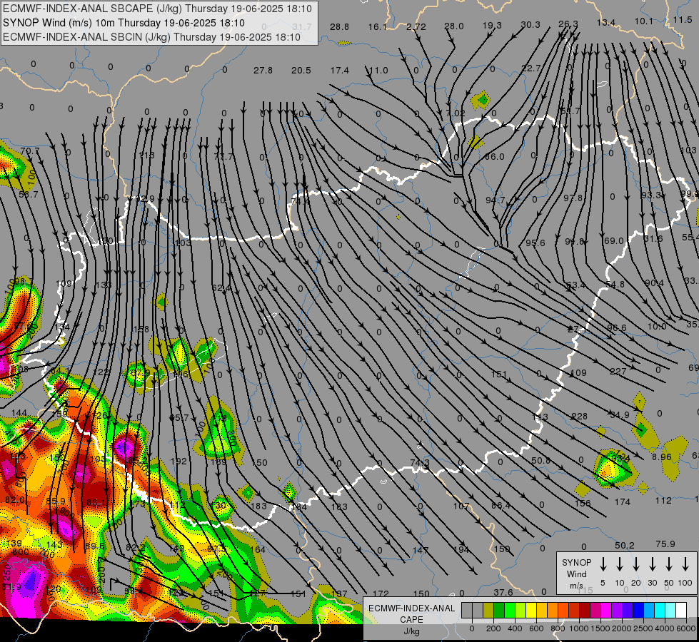
Task: Click the '30.3' value on the map
Action: [530, 25]
